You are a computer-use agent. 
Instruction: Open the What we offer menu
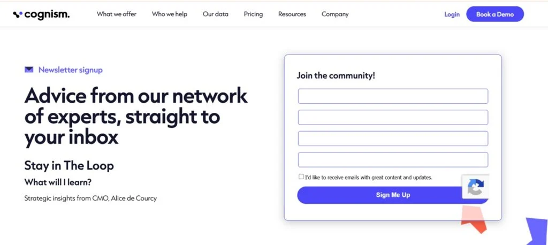tap(117, 14)
